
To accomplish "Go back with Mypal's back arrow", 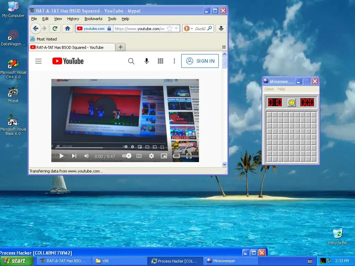I will click(36, 28).
